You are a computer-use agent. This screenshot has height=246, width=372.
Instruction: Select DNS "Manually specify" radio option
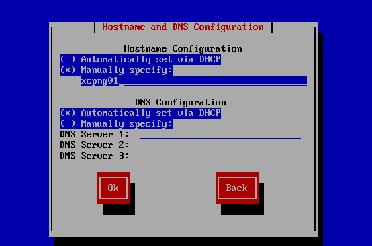tap(116, 123)
